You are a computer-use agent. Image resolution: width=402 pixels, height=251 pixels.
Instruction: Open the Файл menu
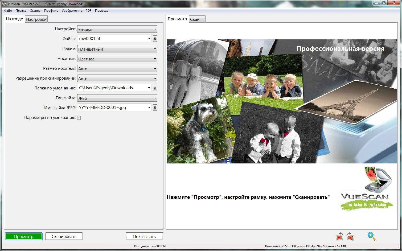pos(8,11)
